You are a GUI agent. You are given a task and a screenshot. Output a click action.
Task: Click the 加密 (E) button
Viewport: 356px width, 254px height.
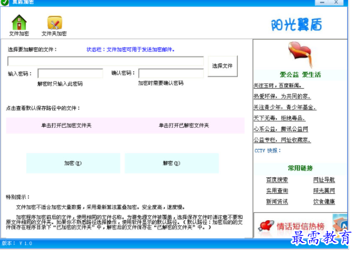tap(73, 163)
